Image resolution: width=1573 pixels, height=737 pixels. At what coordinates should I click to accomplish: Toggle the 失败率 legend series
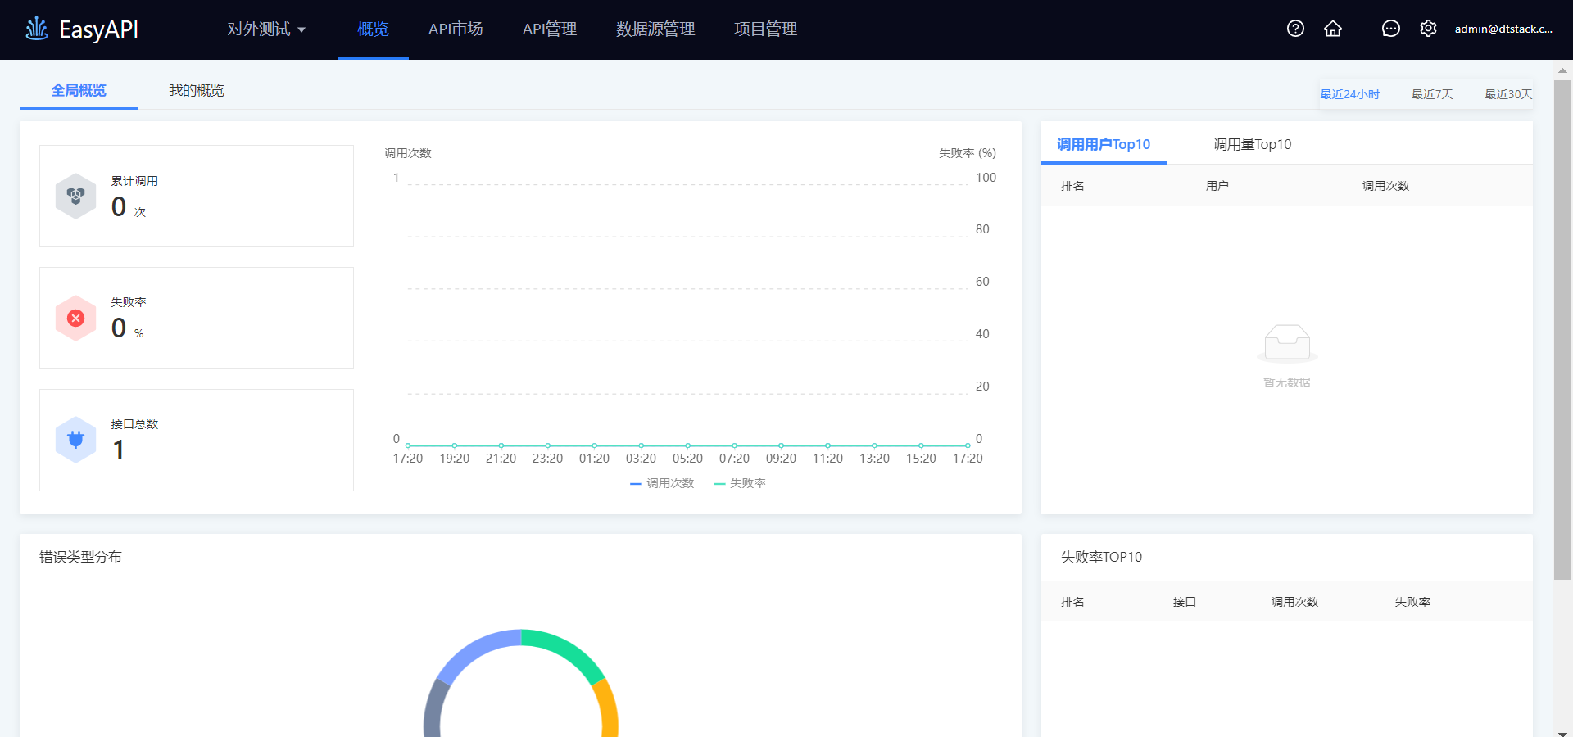point(740,483)
